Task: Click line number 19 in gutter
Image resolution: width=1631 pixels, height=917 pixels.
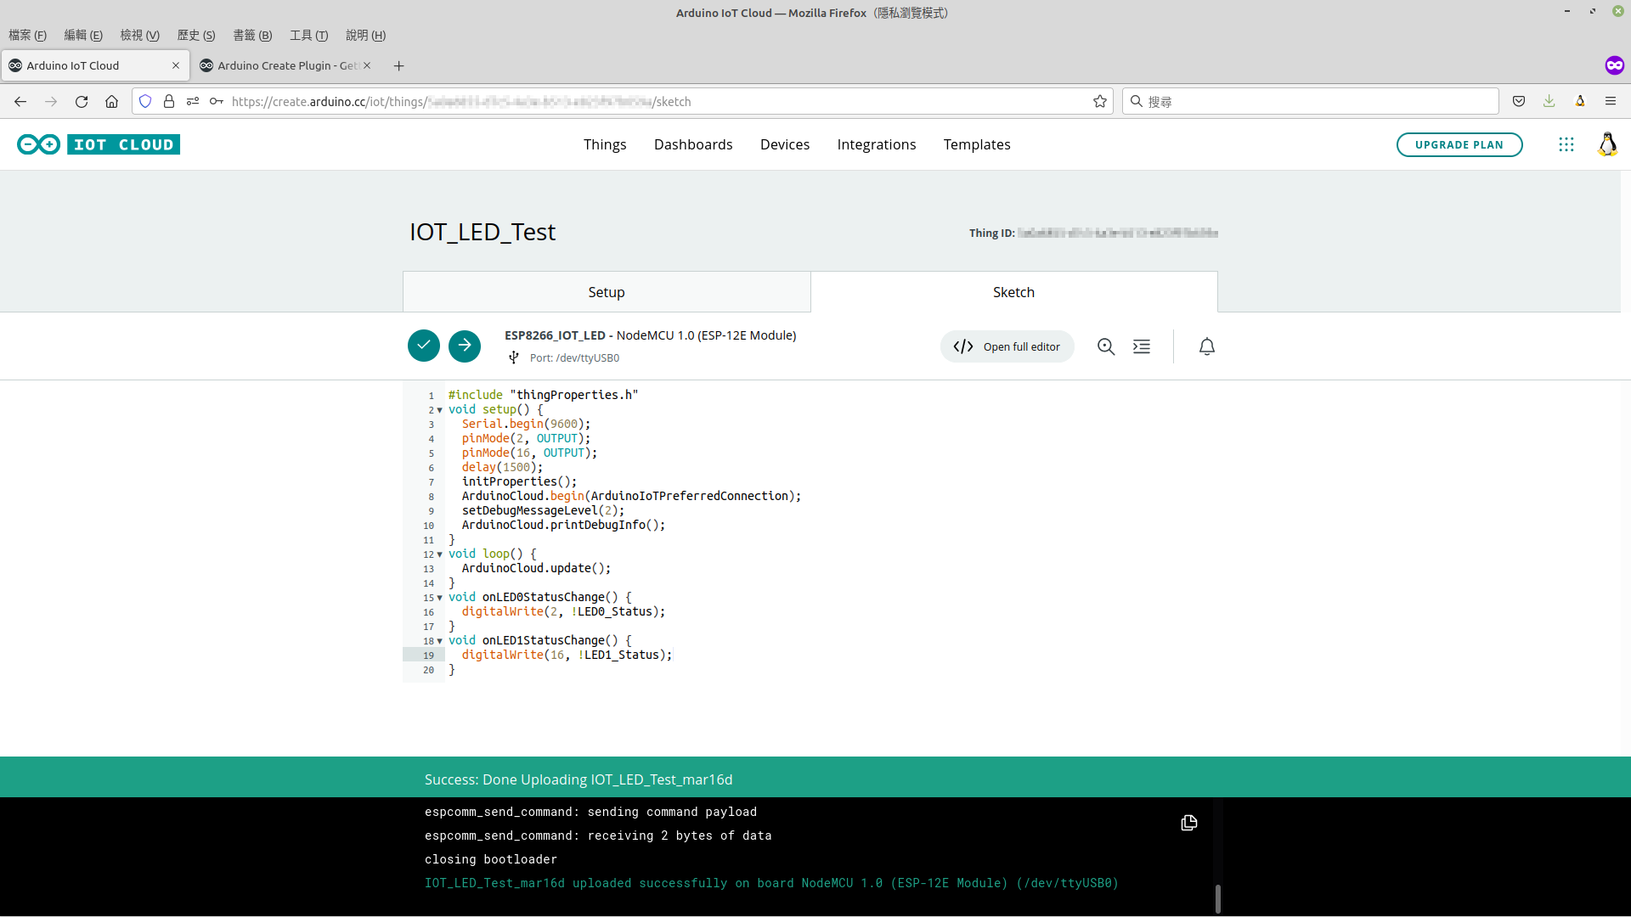Action: 428,655
